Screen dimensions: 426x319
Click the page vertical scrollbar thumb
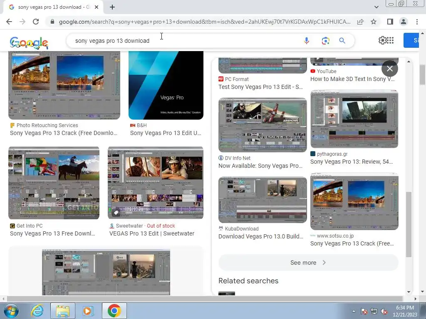click(423, 75)
